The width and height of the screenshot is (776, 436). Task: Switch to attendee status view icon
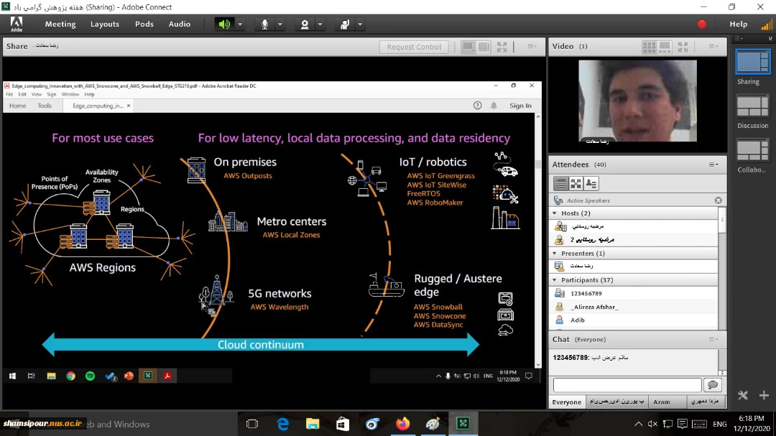pyautogui.click(x=591, y=184)
